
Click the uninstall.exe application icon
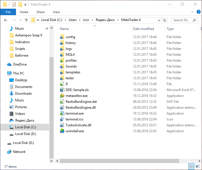pyautogui.click(x=62, y=131)
